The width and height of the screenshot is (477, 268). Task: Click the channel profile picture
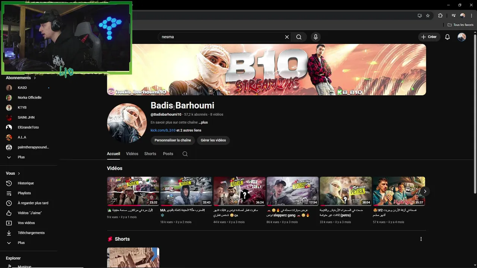click(x=127, y=123)
